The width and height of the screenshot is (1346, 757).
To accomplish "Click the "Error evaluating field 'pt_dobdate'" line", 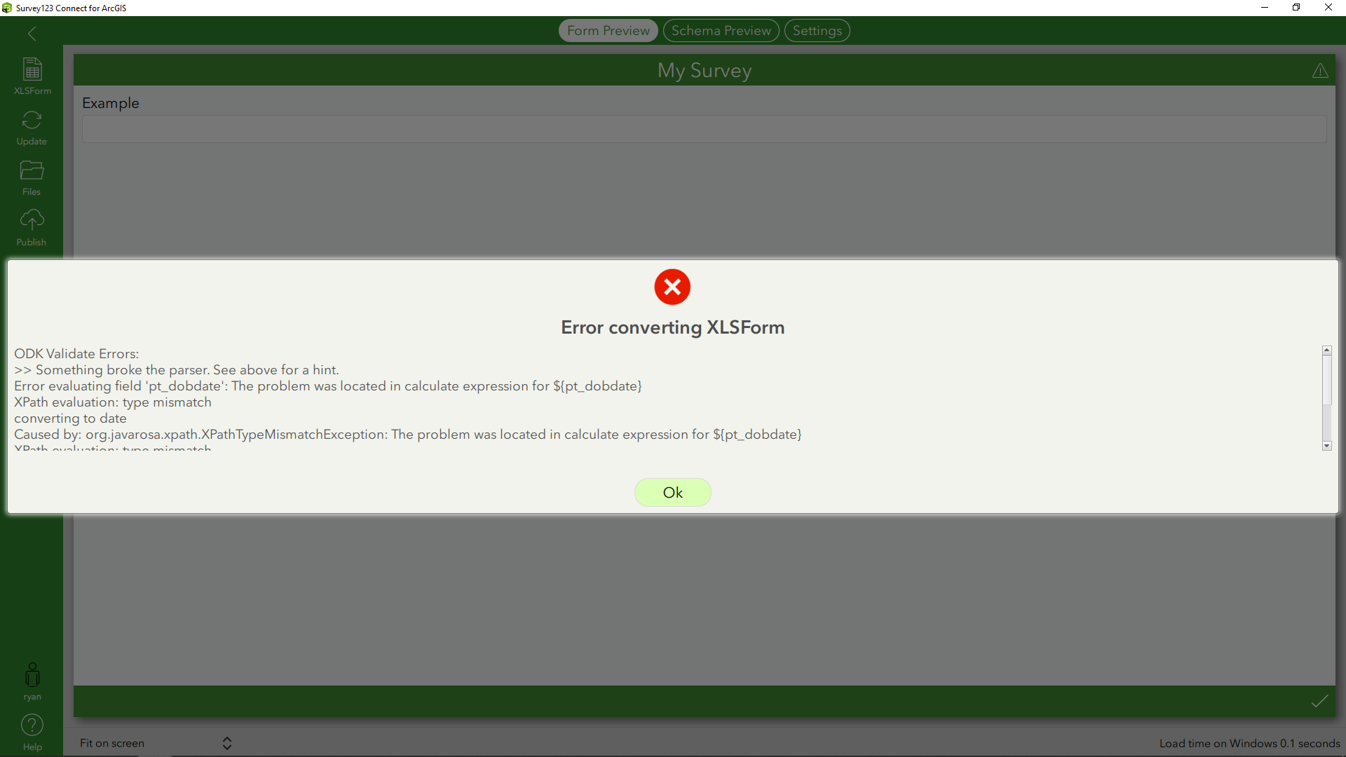I will 328,386.
